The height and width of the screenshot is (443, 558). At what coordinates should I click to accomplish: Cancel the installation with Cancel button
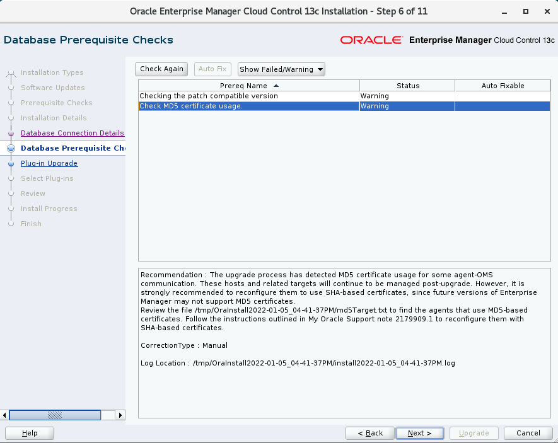(x=528, y=433)
